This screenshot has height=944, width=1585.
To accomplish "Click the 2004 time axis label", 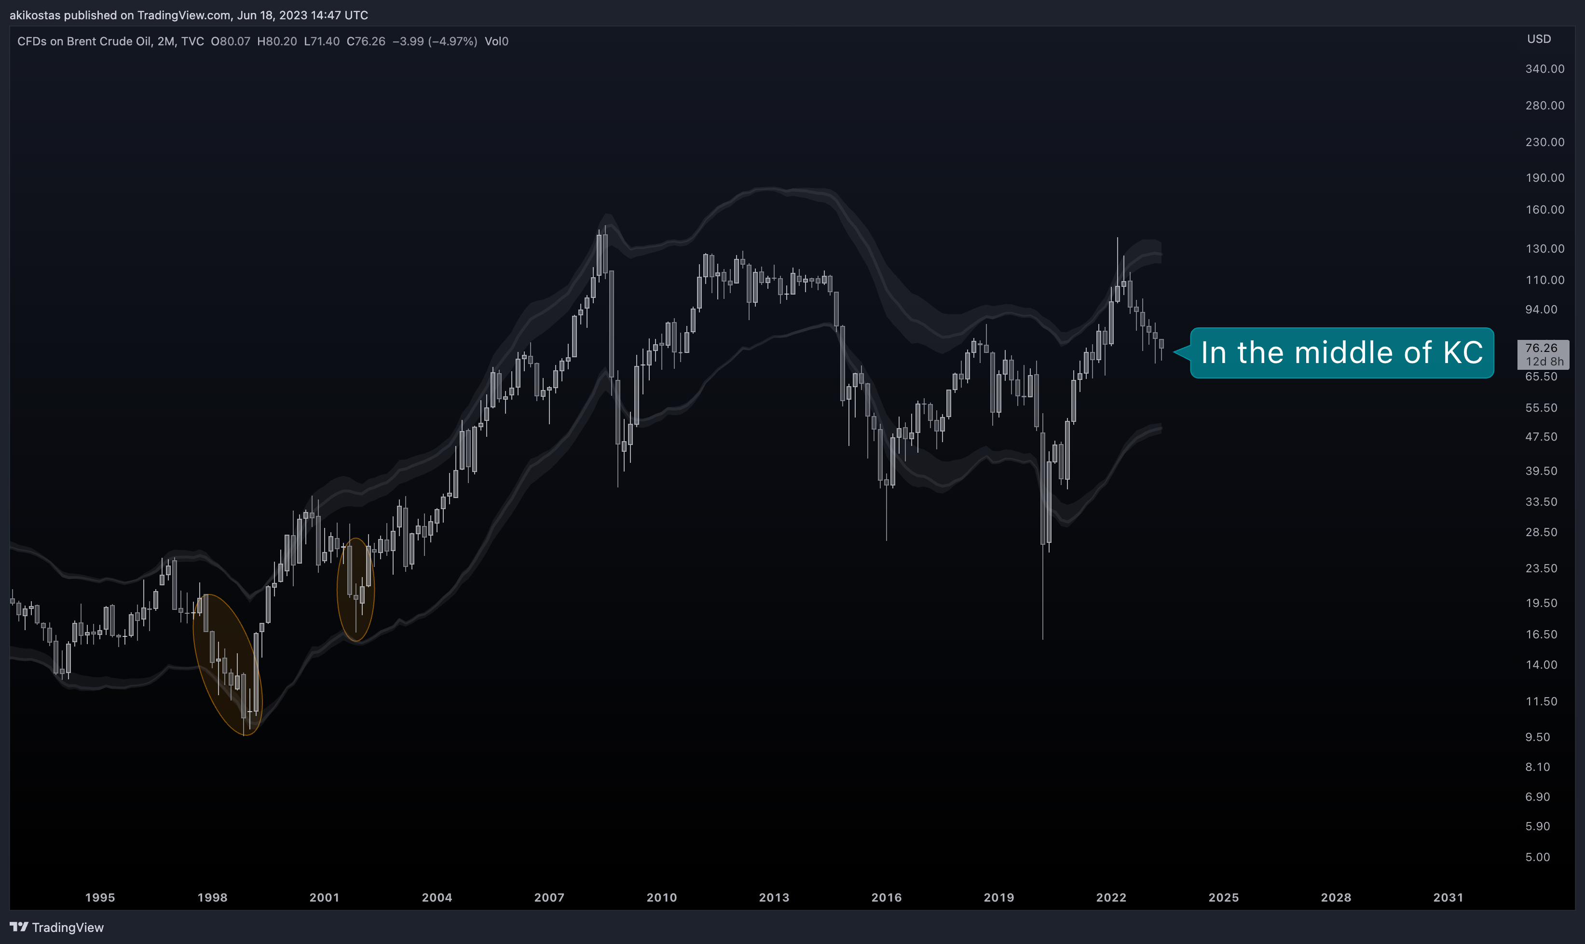I will click(x=437, y=898).
